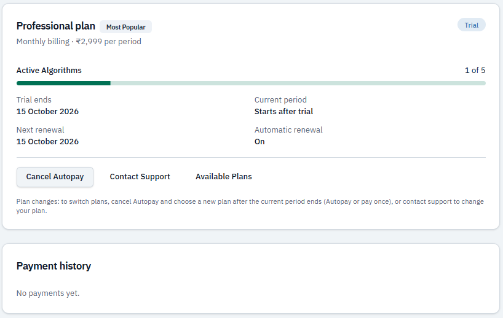Viewport: 503px width, 318px height.
Task: Click the Automatic renewal label
Action: click(x=288, y=130)
